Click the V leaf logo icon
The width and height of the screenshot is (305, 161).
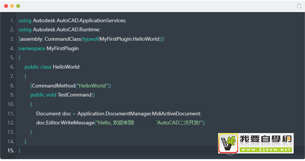point(228,144)
